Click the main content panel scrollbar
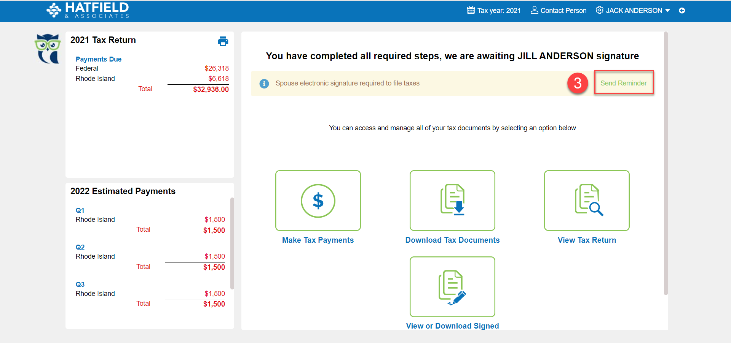The width and height of the screenshot is (731, 343). [x=666, y=163]
